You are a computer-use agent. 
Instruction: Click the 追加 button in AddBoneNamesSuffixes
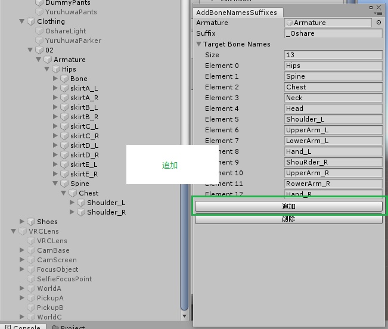pyautogui.click(x=288, y=206)
